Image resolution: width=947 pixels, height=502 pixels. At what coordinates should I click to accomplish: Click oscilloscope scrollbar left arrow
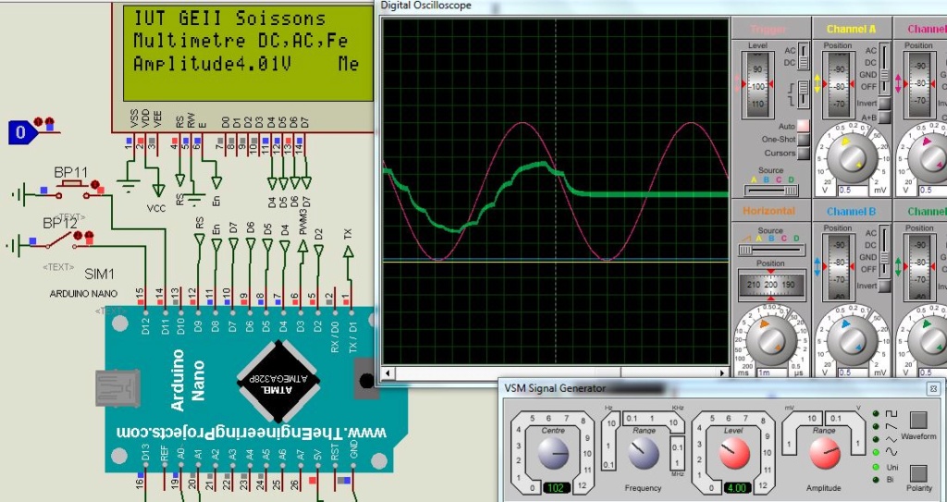point(387,373)
